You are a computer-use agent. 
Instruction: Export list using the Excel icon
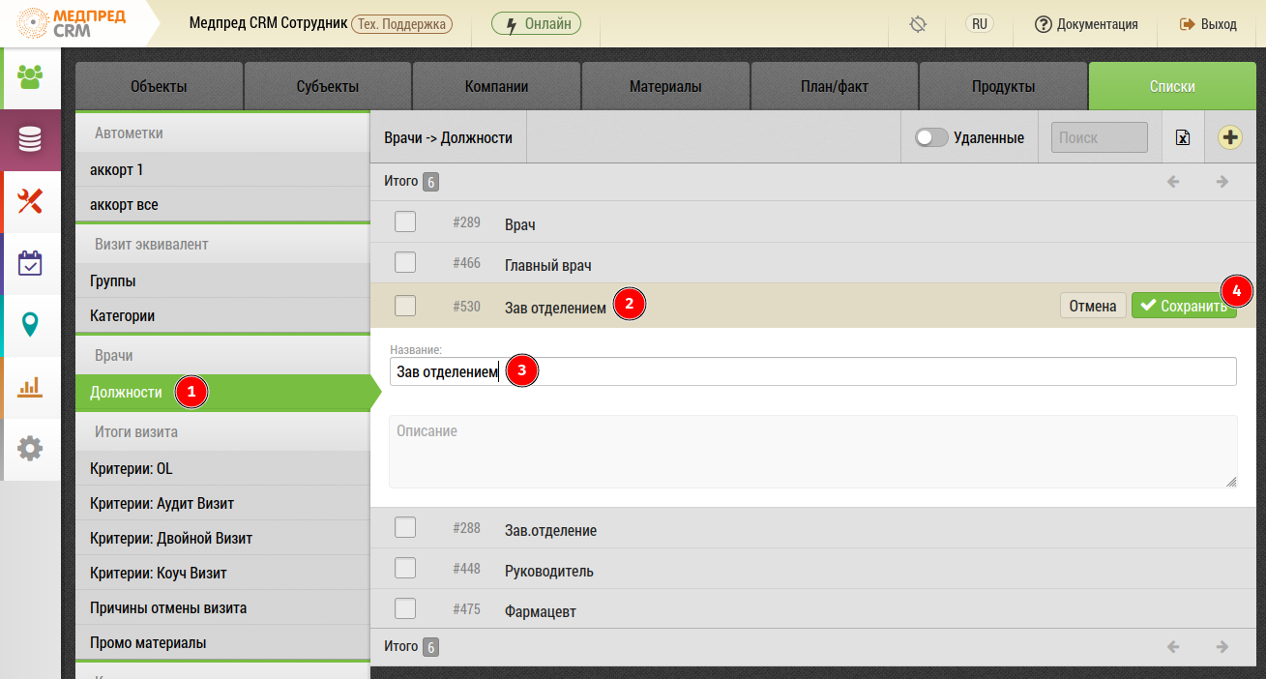coord(1182,137)
